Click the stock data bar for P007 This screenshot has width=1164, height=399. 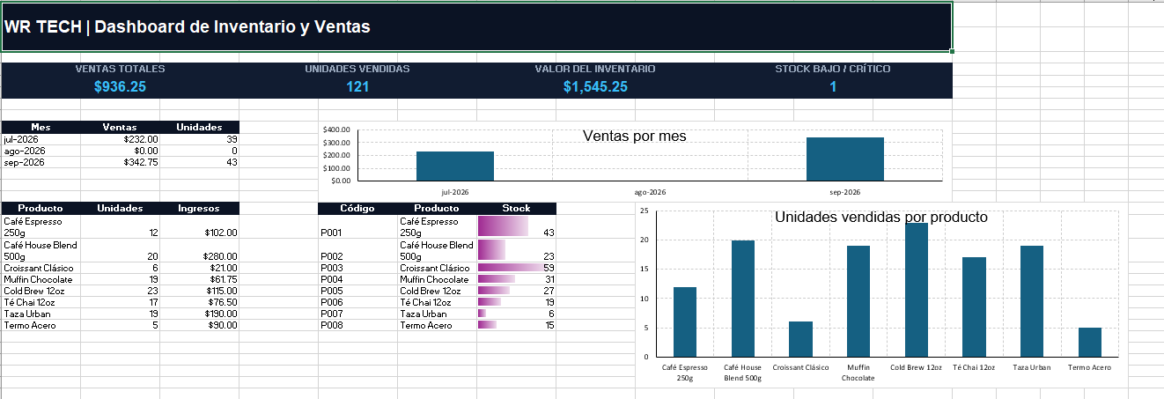[x=482, y=314]
